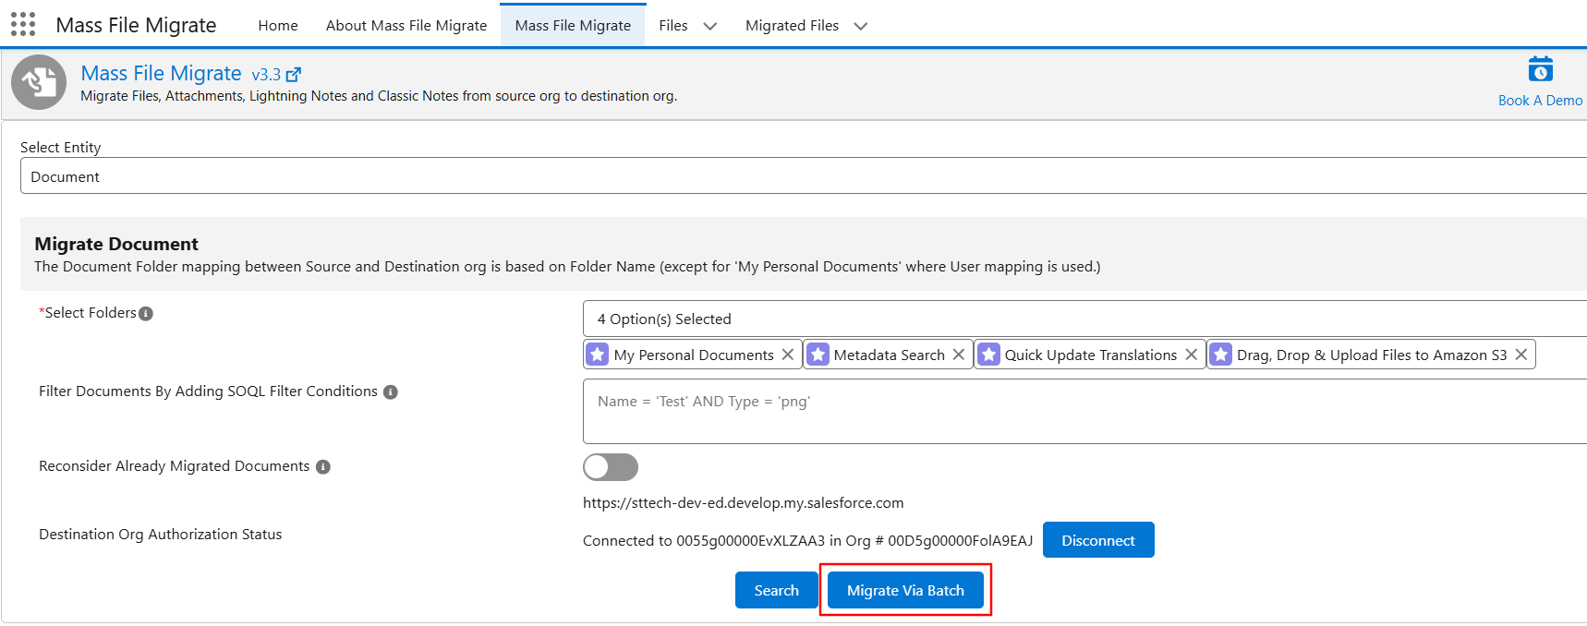
Task: Remove Metadata Search folder pill
Action: [959, 355]
